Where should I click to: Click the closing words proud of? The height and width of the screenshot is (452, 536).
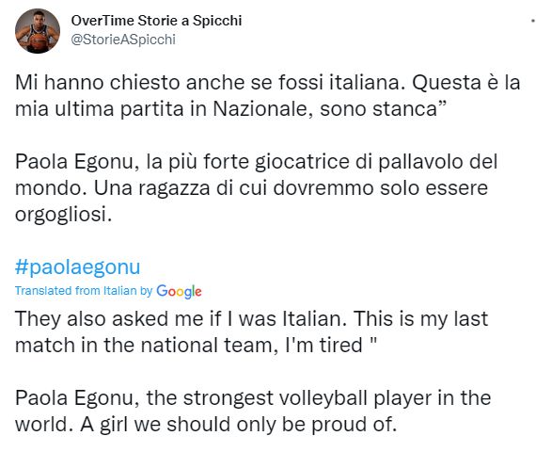(354, 425)
